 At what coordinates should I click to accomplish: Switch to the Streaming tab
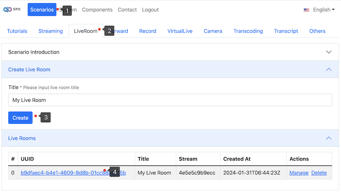[51, 31]
